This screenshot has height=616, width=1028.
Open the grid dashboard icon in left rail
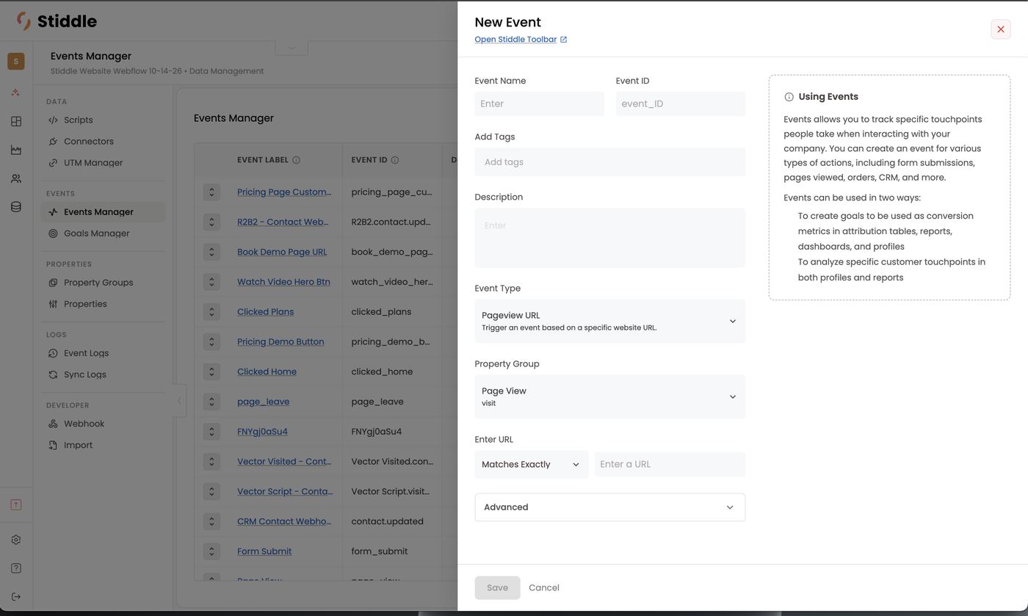tap(16, 122)
